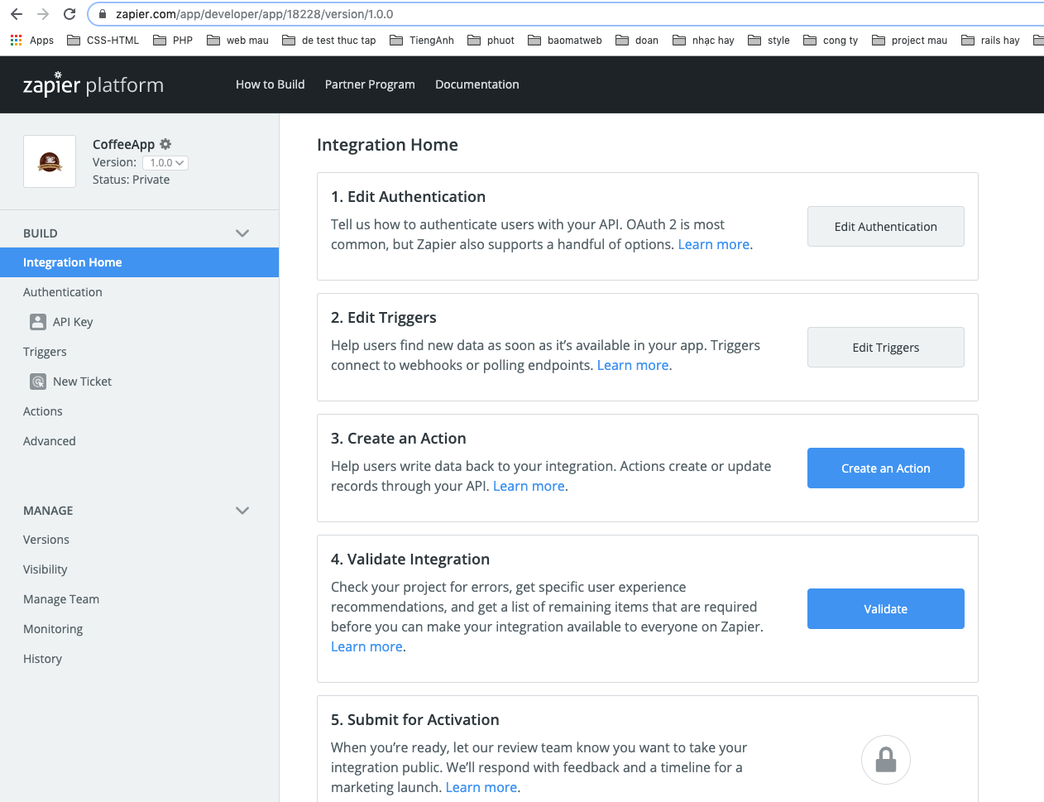Collapse the MANAGE section chevron
Viewport: 1044px width, 802px height.
242,511
